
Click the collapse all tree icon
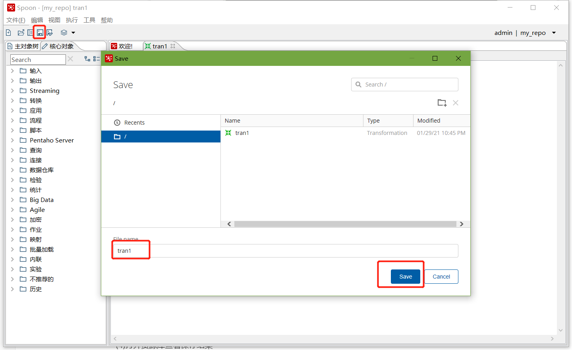pos(96,59)
